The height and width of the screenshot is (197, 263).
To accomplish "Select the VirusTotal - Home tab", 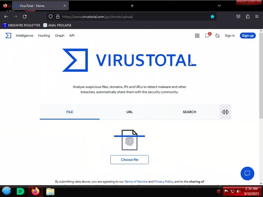I will [x=40, y=6].
